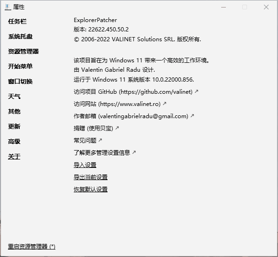The width and height of the screenshot is (278, 257).
Task: Click the 属性 window title icon
Action: click(x=8, y=7)
